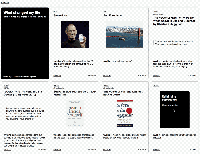Click '4 / 11 cards' counter

42,150
